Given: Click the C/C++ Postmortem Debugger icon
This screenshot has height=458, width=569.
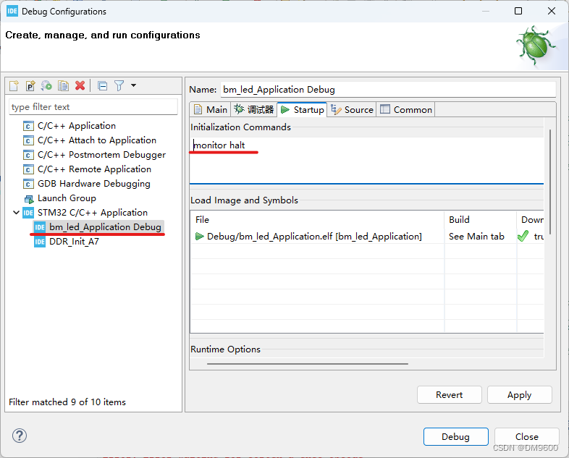Looking at the screenshot, I should pyautogui.click(x=28, y=156).
